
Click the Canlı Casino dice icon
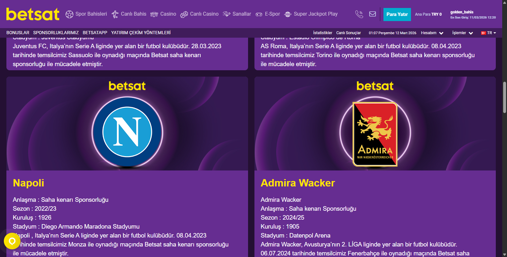click(184, 14)
